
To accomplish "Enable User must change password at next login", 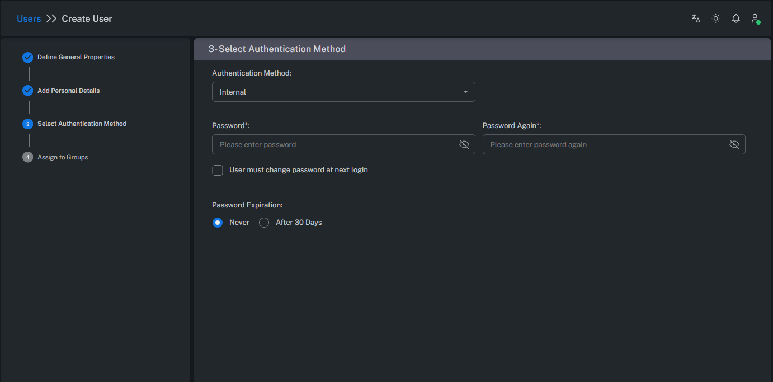I will click(x=217, y=169).
